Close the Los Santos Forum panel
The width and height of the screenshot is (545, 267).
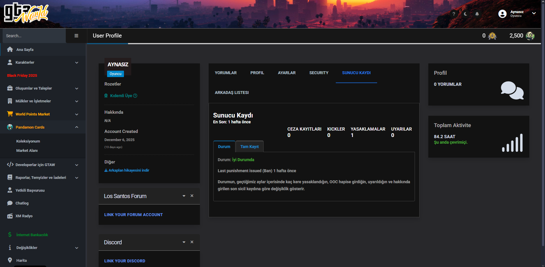tap(192, 196)
